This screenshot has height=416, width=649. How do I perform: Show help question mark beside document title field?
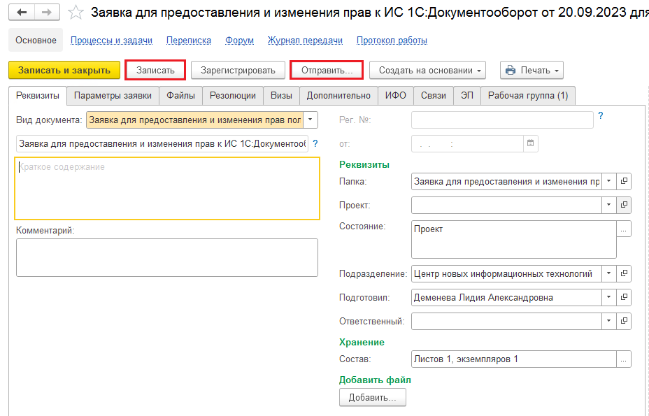[315, 143]
